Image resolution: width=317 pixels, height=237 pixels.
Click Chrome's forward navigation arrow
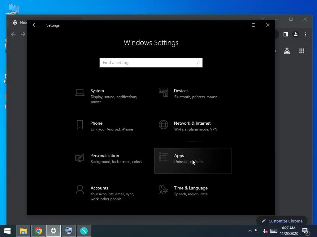click(23, 34)
